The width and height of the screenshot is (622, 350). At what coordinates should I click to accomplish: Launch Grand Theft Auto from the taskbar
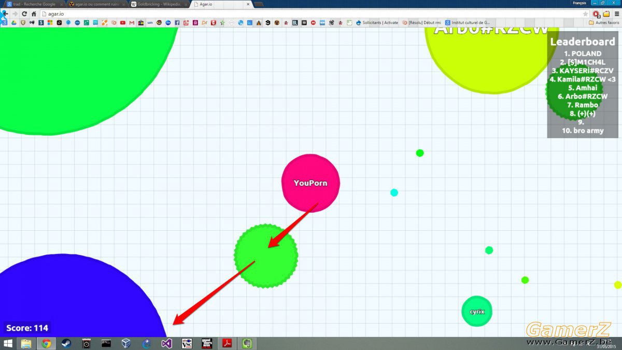pos(207,343)
